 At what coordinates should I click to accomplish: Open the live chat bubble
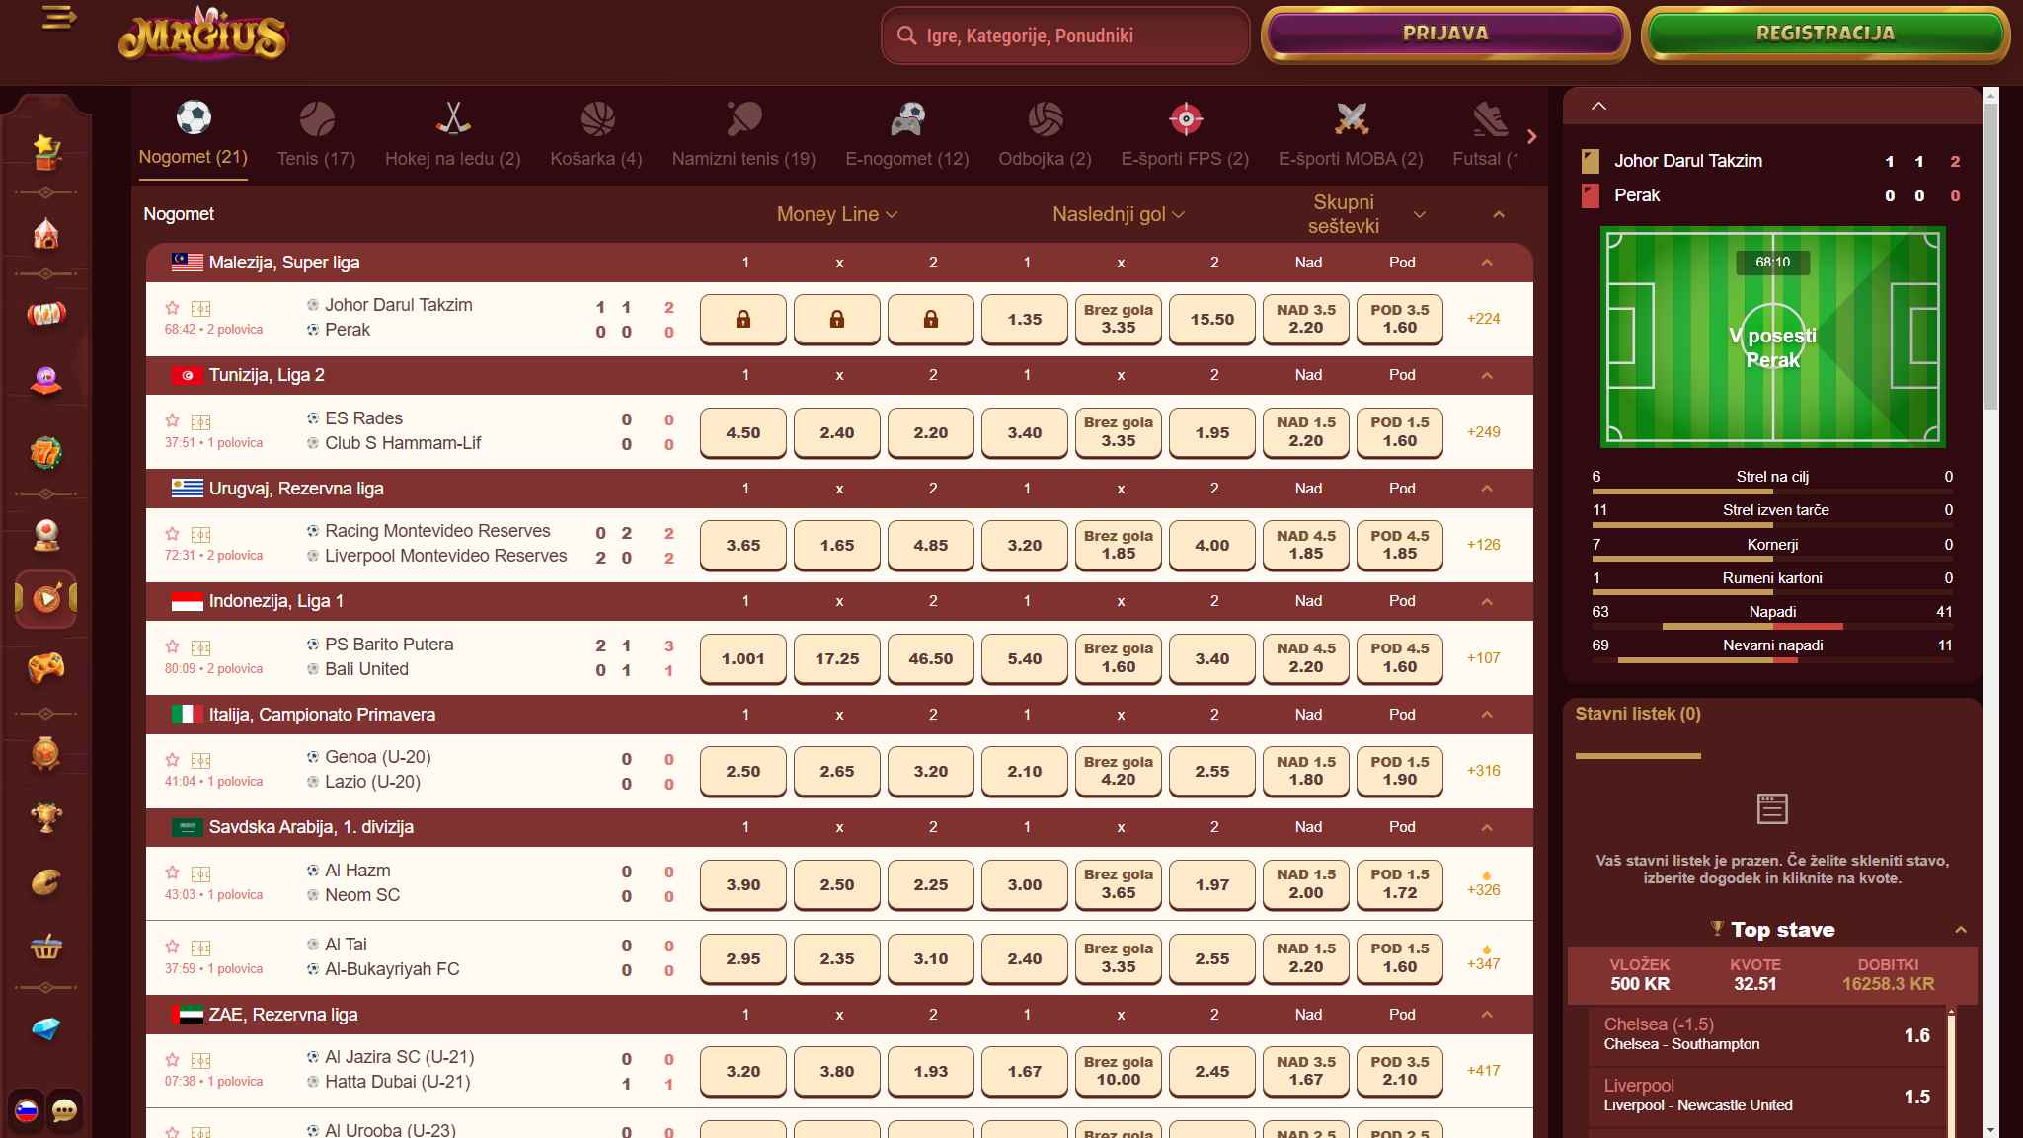point(64,1110)
